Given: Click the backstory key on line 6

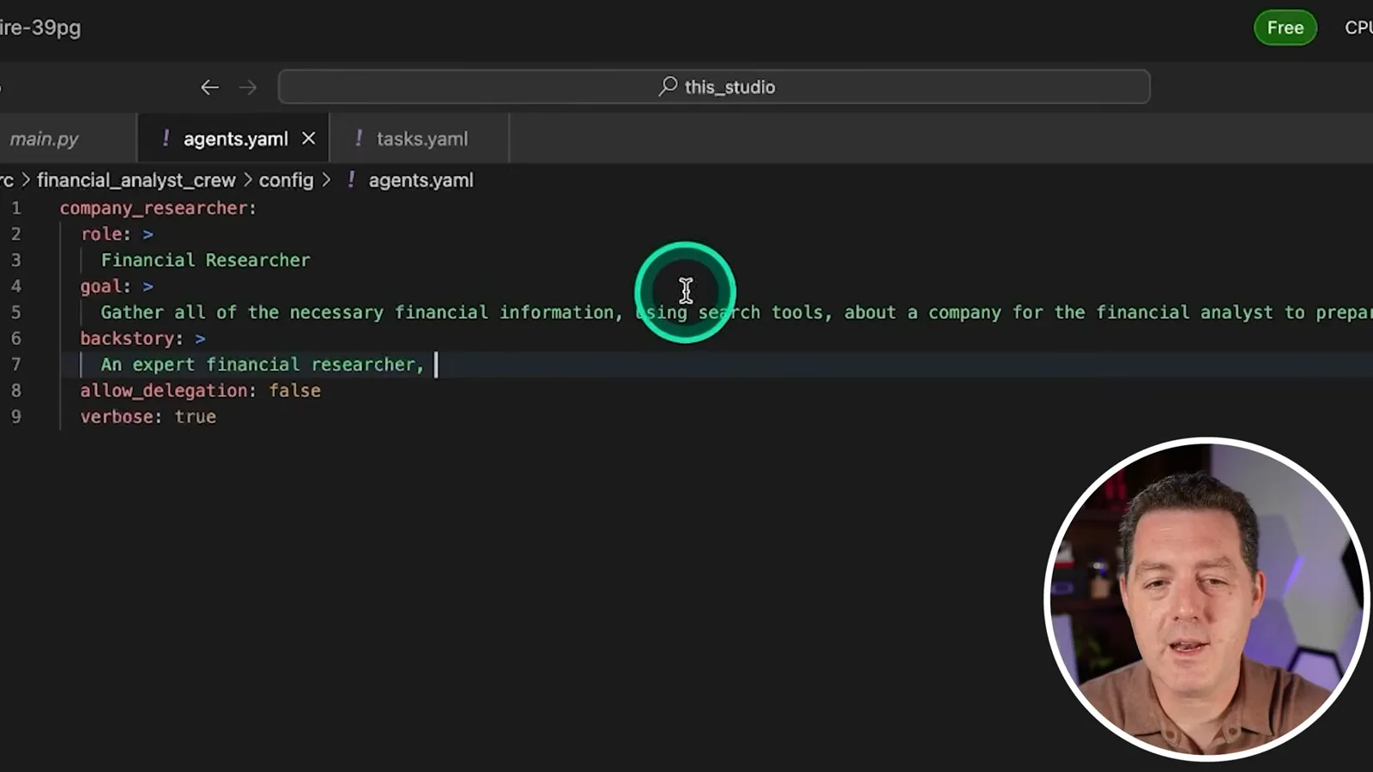Looking at the screenshot, I should coord(127,338).
